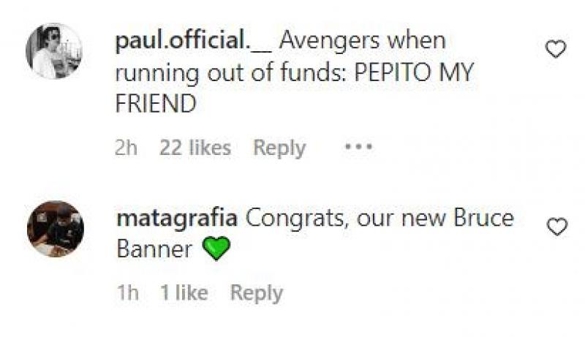View the 22 likes list
This screenshot has width=585, height=337.
[195, 148]
